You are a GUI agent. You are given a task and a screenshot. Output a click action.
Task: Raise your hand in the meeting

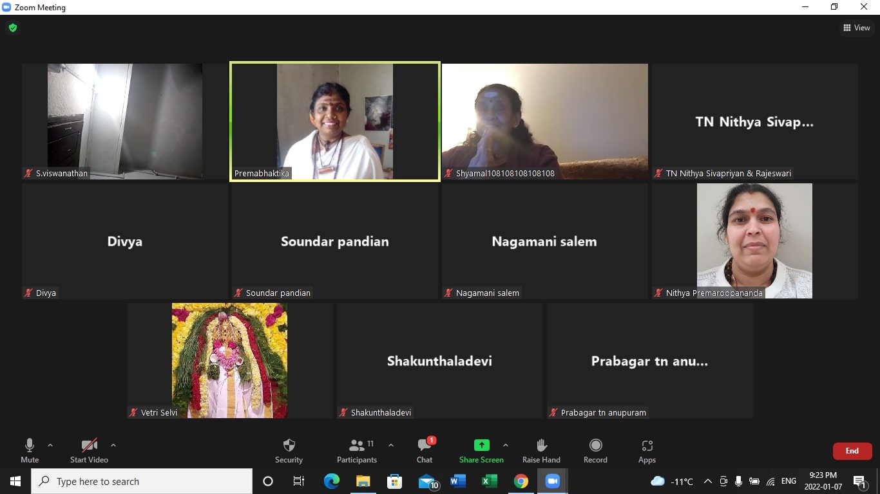(x=541, y=450)
